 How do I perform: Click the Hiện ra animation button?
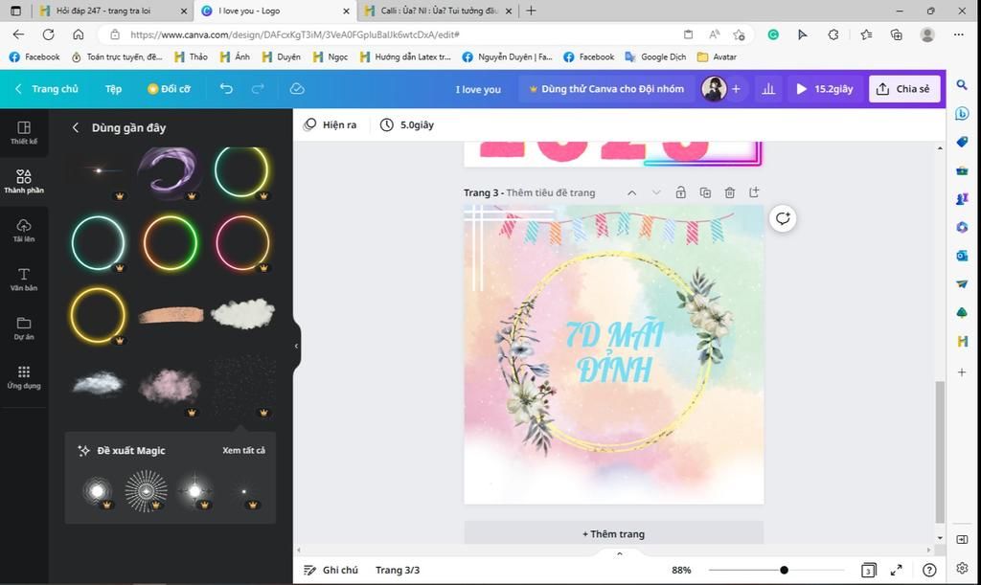331,125
